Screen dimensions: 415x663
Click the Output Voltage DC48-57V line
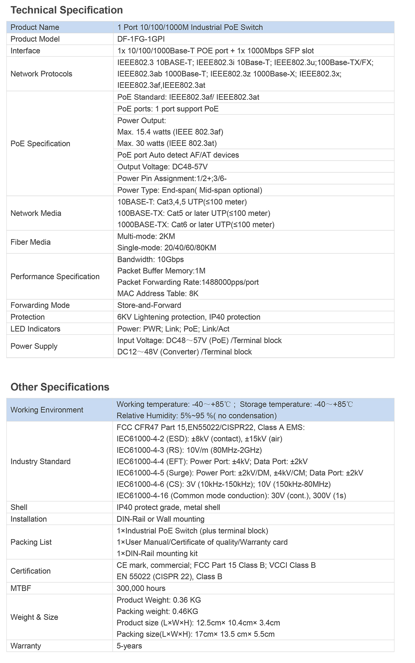pos(163,167)
